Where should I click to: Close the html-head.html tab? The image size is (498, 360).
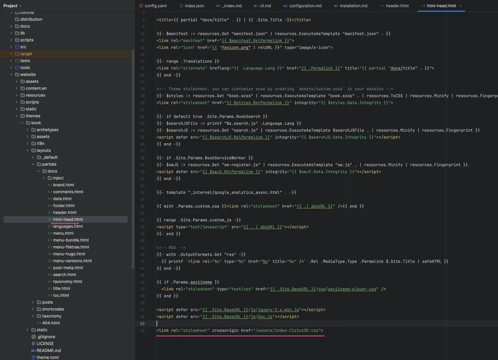[x=460, y=6]
